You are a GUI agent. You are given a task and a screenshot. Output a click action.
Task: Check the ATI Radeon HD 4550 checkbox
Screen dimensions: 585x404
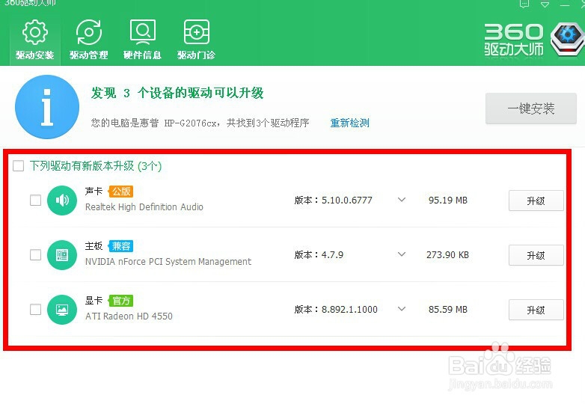[35, 310]
